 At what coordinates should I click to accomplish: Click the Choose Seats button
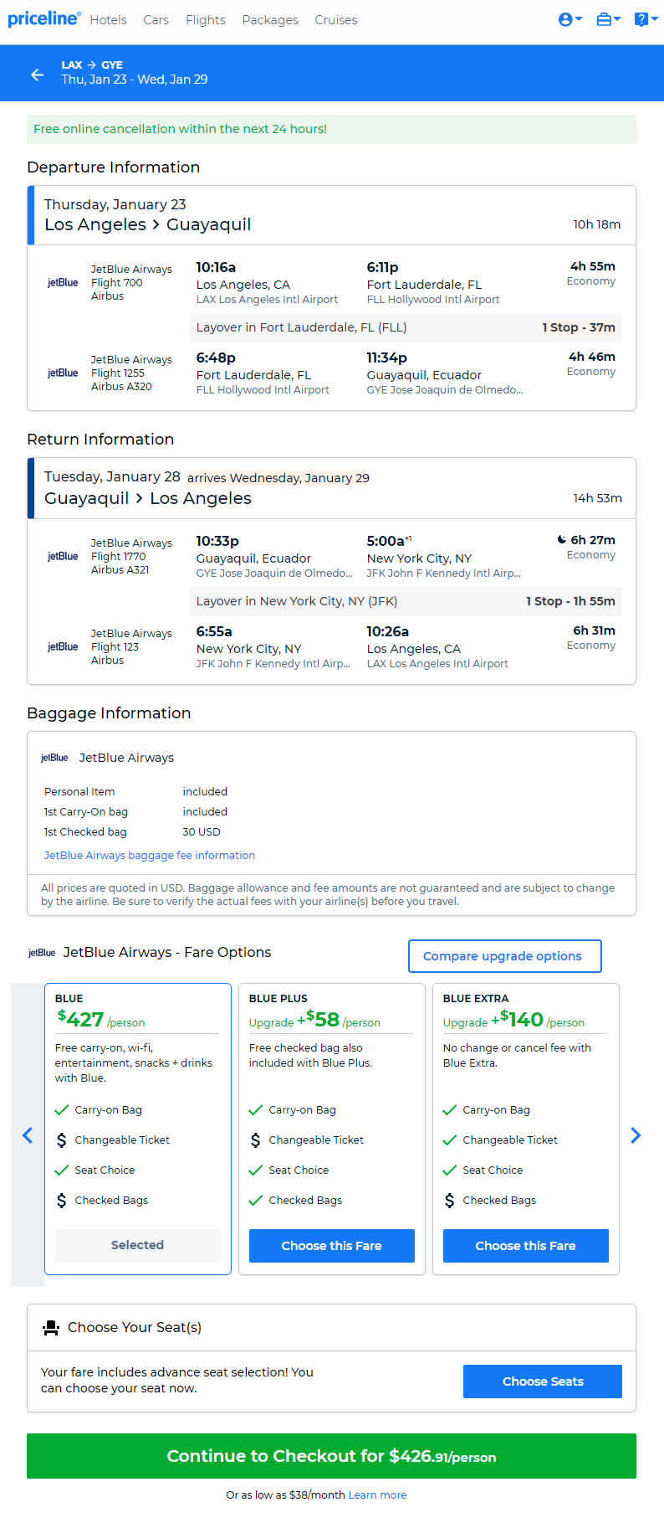point(543,1382)
